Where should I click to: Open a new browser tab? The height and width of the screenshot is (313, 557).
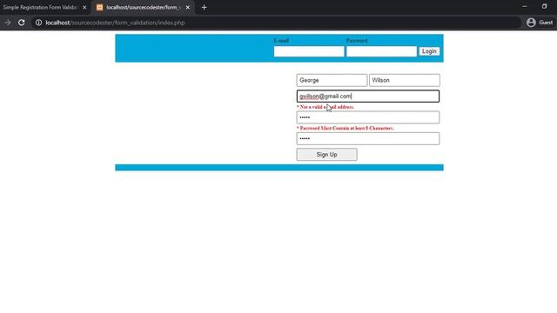[204, 8]
